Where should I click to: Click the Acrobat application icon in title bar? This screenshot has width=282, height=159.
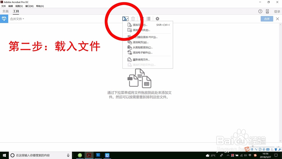2,2
